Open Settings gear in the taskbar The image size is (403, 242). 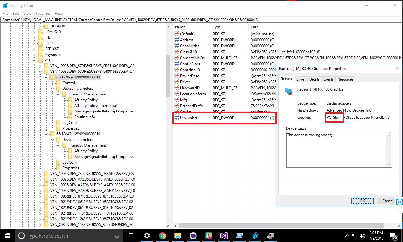point(147,236)
